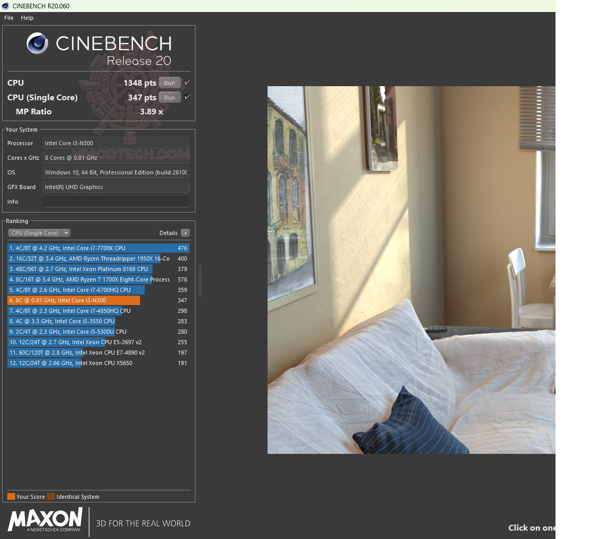The width and height of the screenshot is (602, 539).
Task: Expand ranking Details with arrow button
Action: [x=186, y=233]
